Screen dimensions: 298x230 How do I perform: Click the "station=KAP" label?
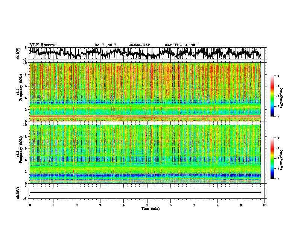pos(140,45)
